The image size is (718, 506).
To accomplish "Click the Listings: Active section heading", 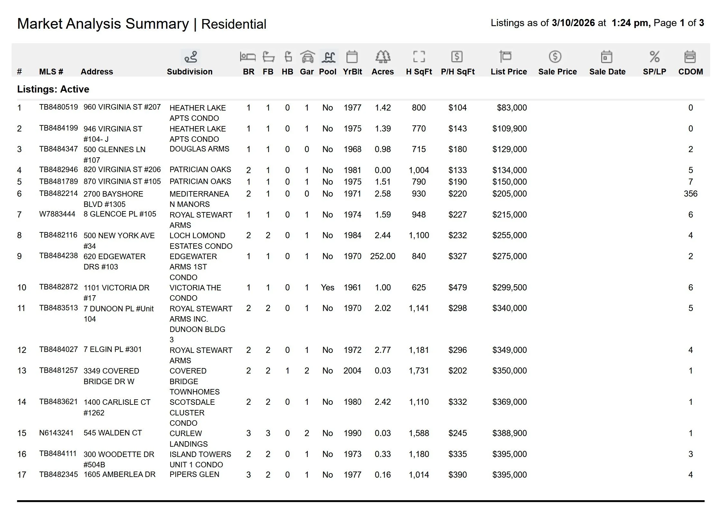I will click(x=53, y=89).
